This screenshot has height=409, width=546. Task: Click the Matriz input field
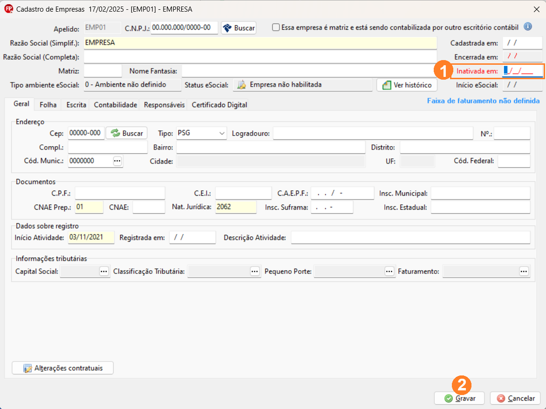102,71
